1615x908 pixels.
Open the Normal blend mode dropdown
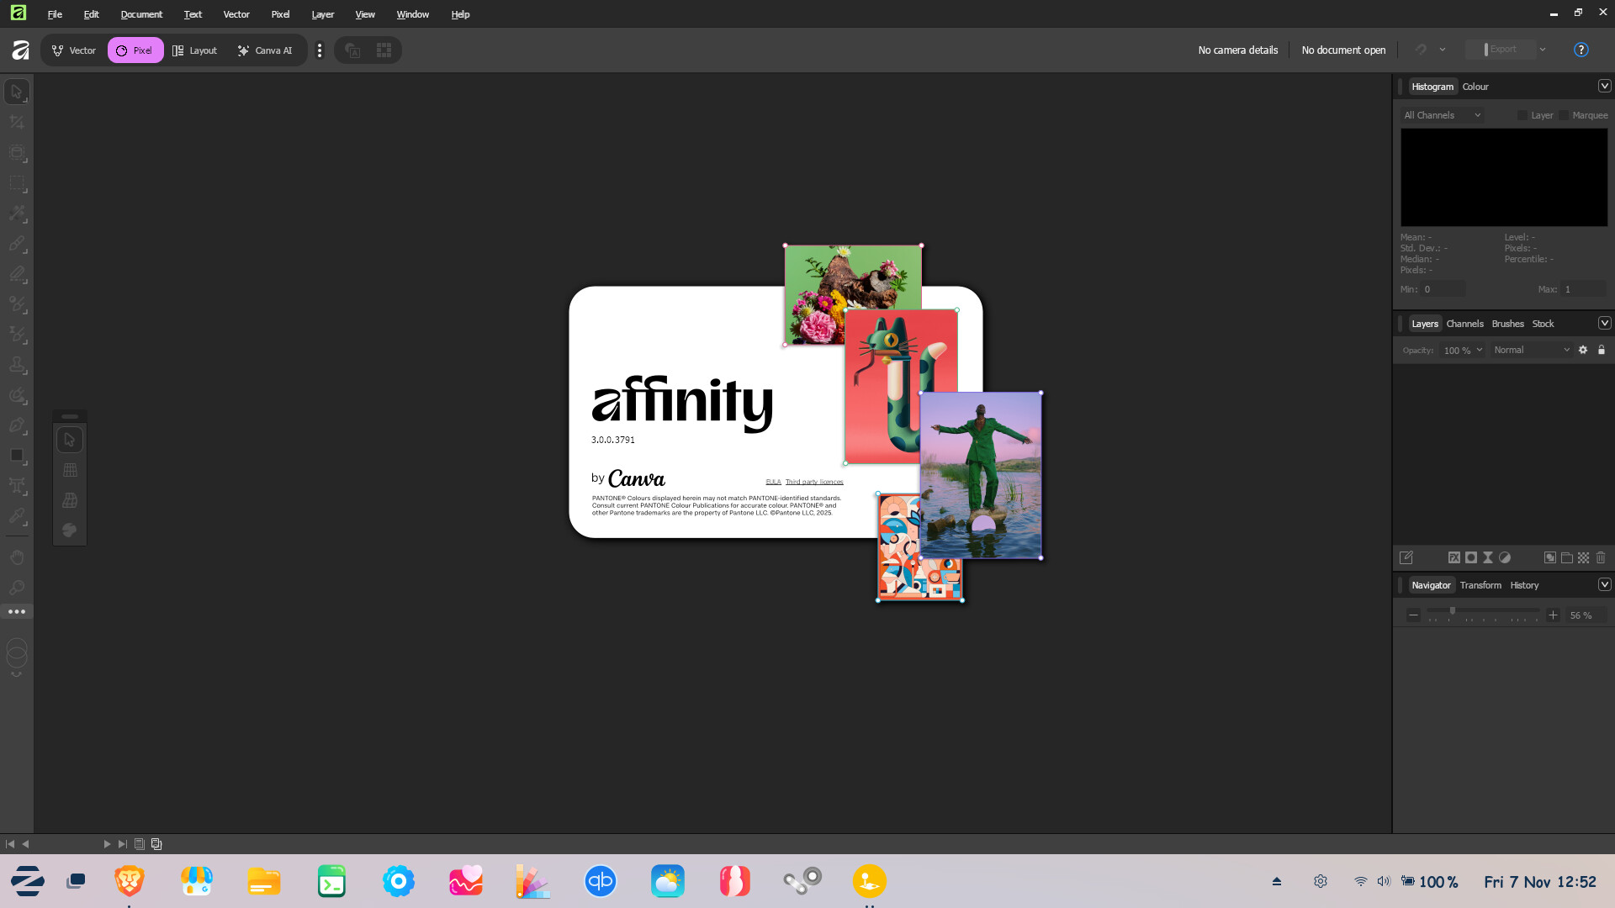(1531, 350)
